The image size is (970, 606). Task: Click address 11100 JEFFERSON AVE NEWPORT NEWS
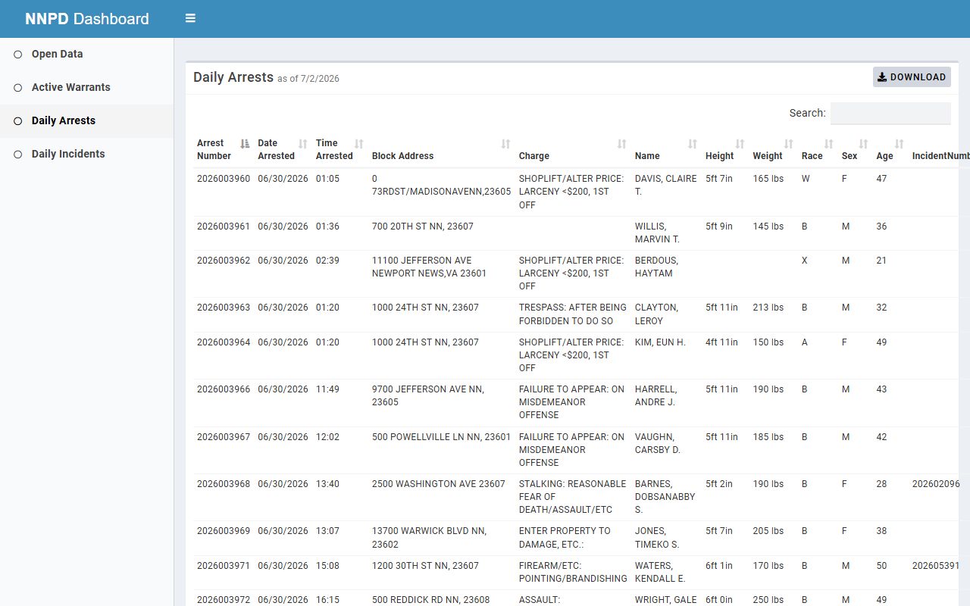429,267
